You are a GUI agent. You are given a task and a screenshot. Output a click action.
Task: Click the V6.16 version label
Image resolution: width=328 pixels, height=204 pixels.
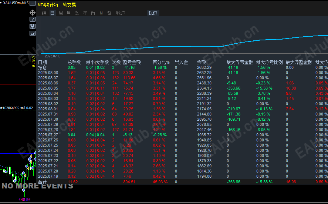33,61
